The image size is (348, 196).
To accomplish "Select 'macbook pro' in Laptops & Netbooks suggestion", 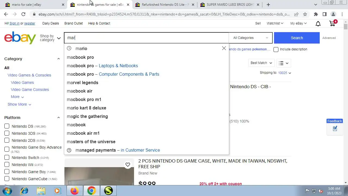I will point(146,66).
